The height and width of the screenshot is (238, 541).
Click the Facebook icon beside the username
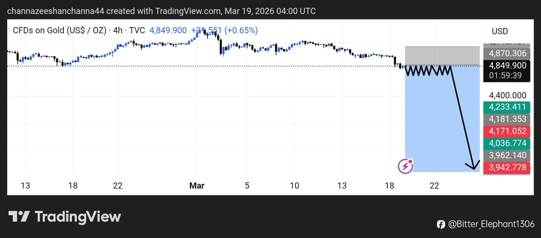[441, 224]
